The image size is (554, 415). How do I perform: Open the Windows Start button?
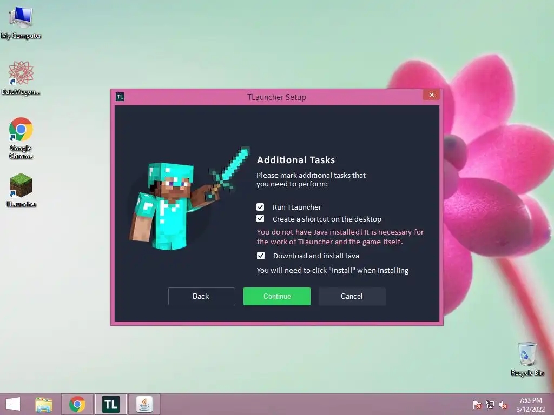[x=13, y=404]
